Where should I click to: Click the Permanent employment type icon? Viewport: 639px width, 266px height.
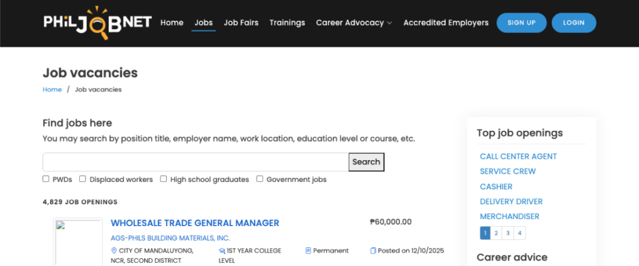pos(308,250)
